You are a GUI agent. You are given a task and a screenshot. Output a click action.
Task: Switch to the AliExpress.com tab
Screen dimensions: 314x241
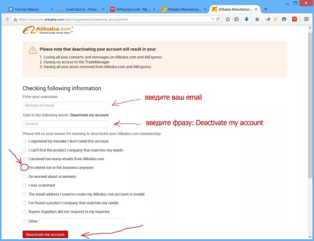[133, 9]
